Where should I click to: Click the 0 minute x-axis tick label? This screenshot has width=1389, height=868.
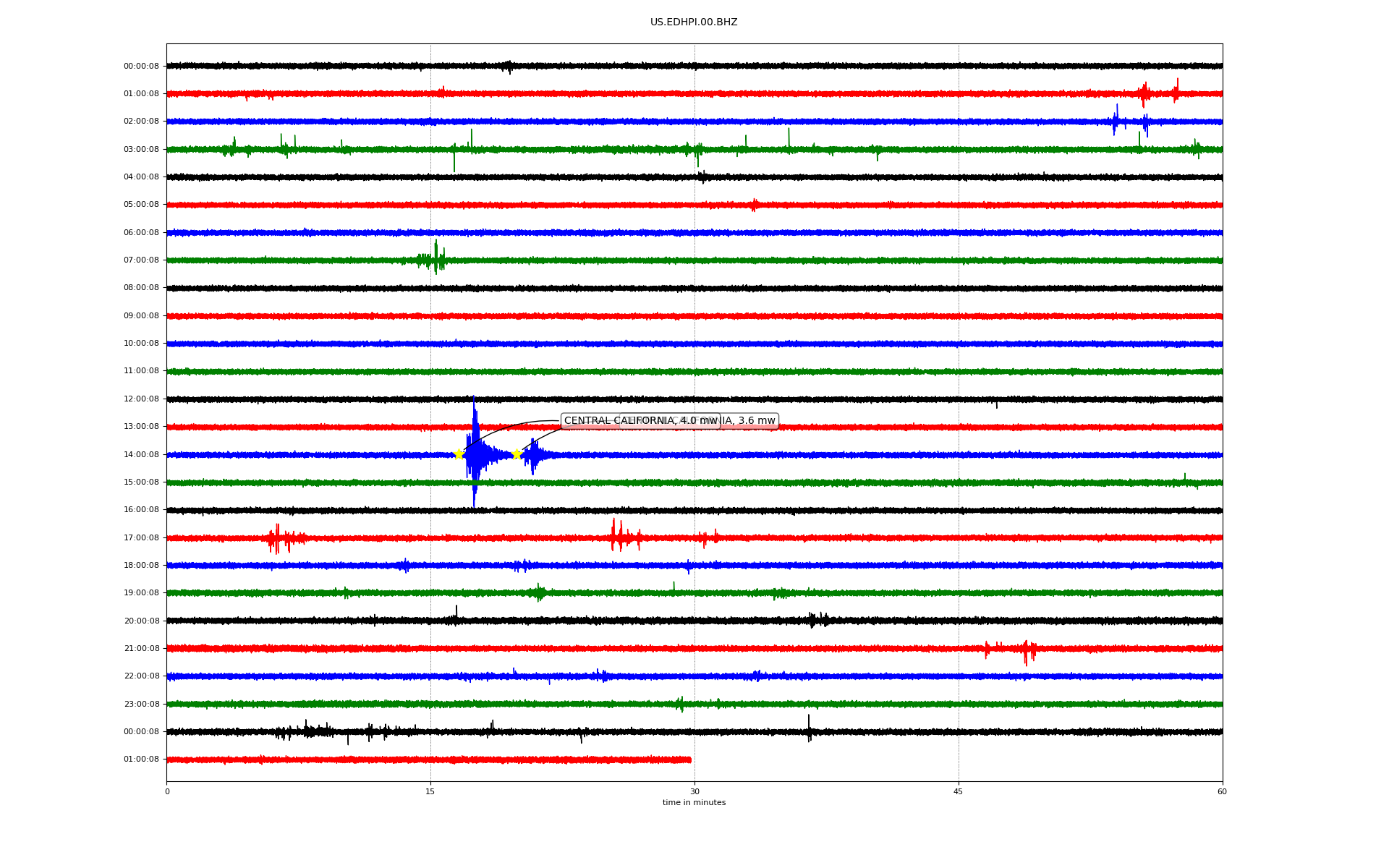coord(167,791)
